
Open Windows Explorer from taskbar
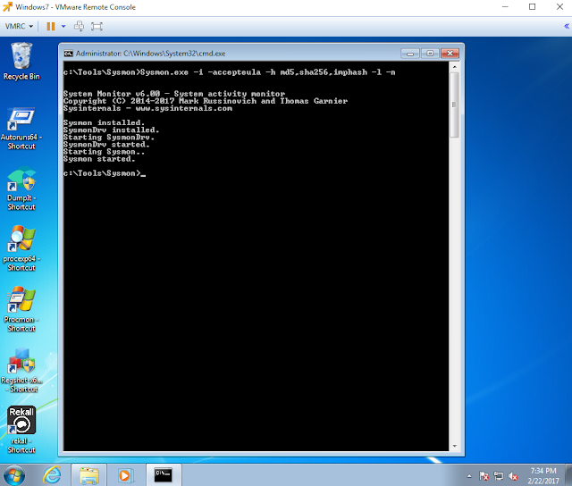(89, 475)
